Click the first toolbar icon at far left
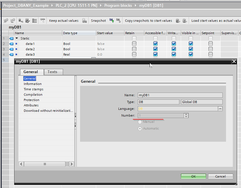This screenshot has height=188, width=241. (x=6, y=21)
